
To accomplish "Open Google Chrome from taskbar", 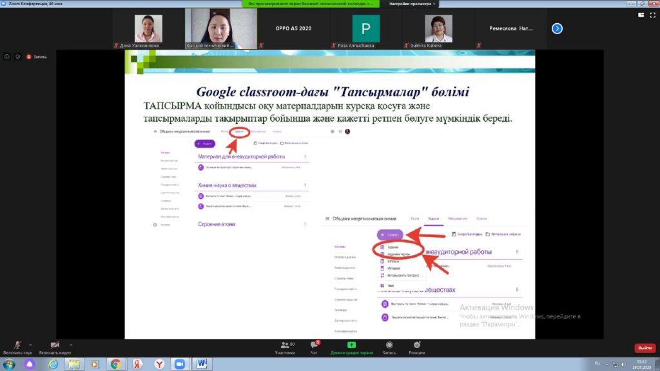I will pos(116,364).
